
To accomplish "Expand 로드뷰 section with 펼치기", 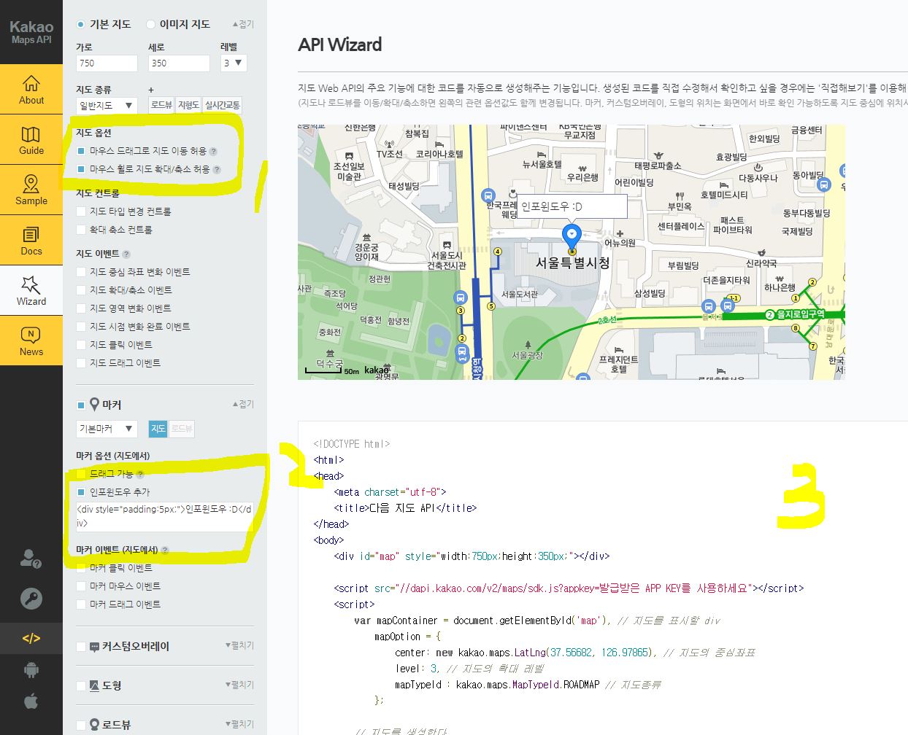I will pyautogui.click(x=239, y=724).
